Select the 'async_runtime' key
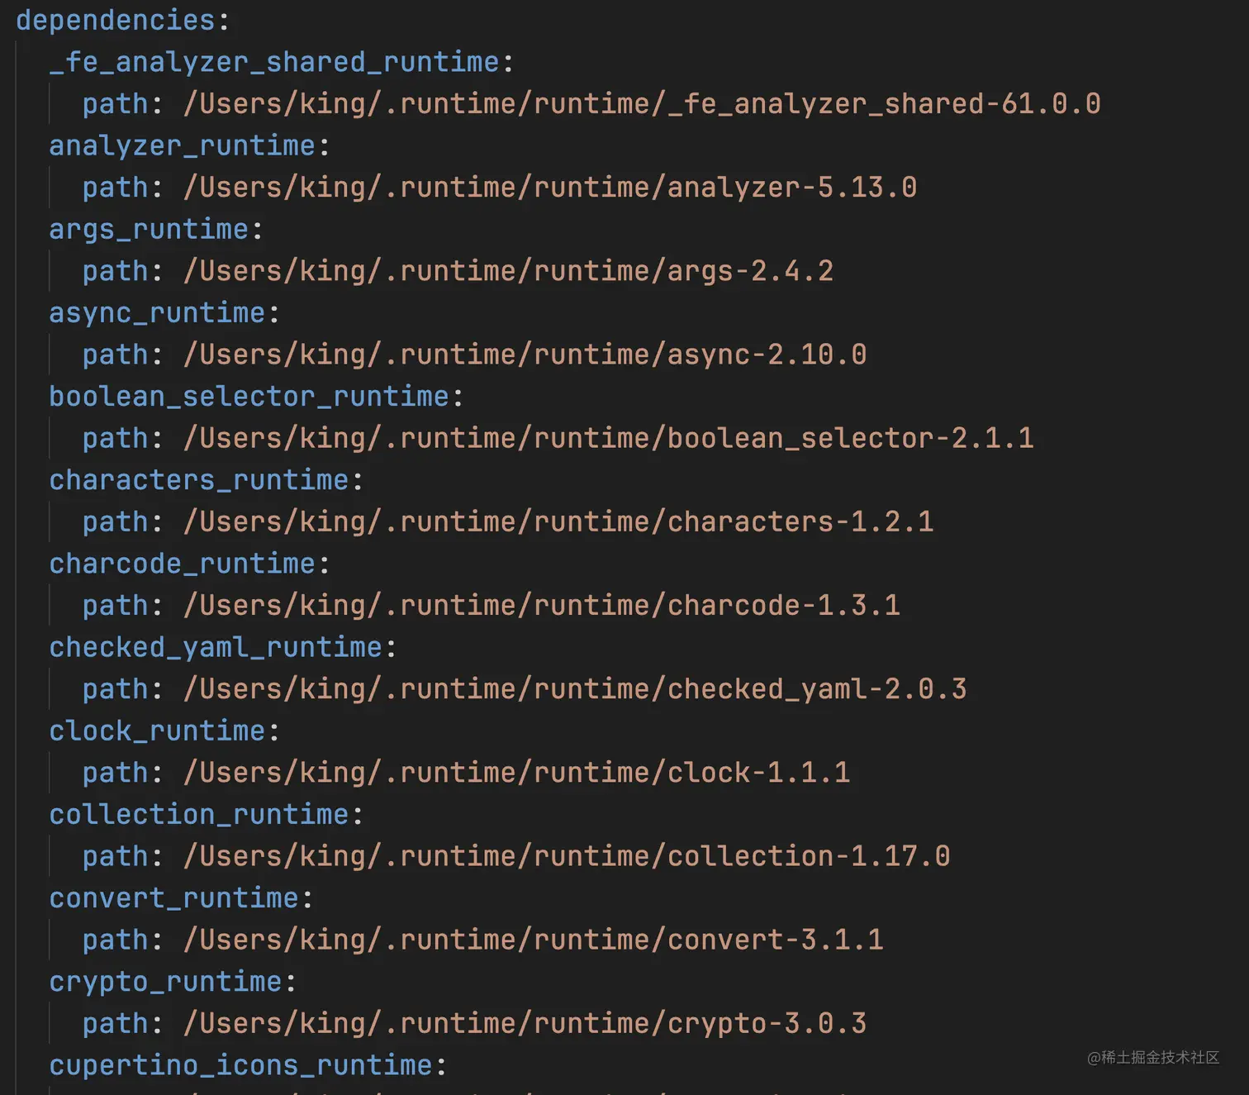Screen dimensions: 1249x1095 [157, 313]
